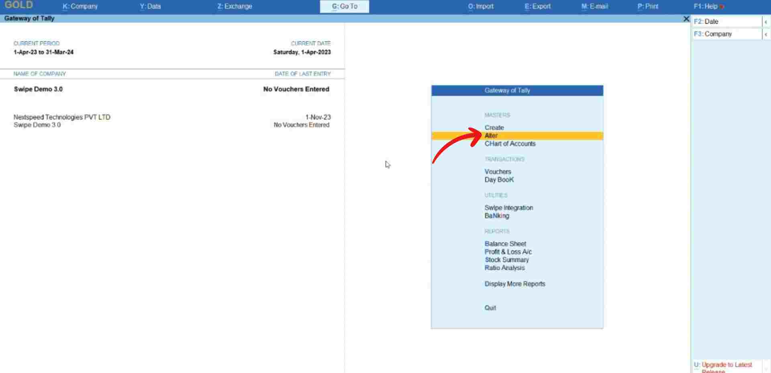Open the P: Print menu
This screenshot has width=771, height=373.
(648, 6)
